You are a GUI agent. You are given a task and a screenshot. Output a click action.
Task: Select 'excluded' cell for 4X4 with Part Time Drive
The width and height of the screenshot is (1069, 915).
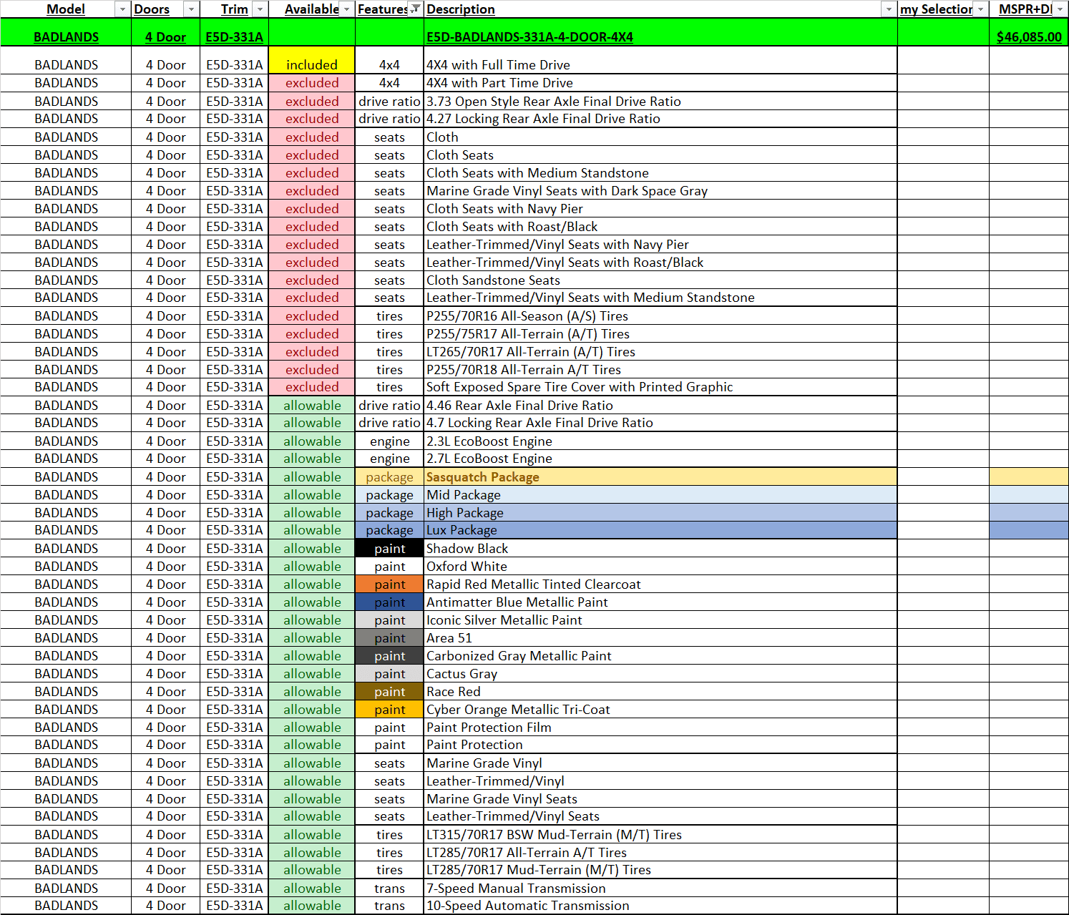tap(312, 83)
